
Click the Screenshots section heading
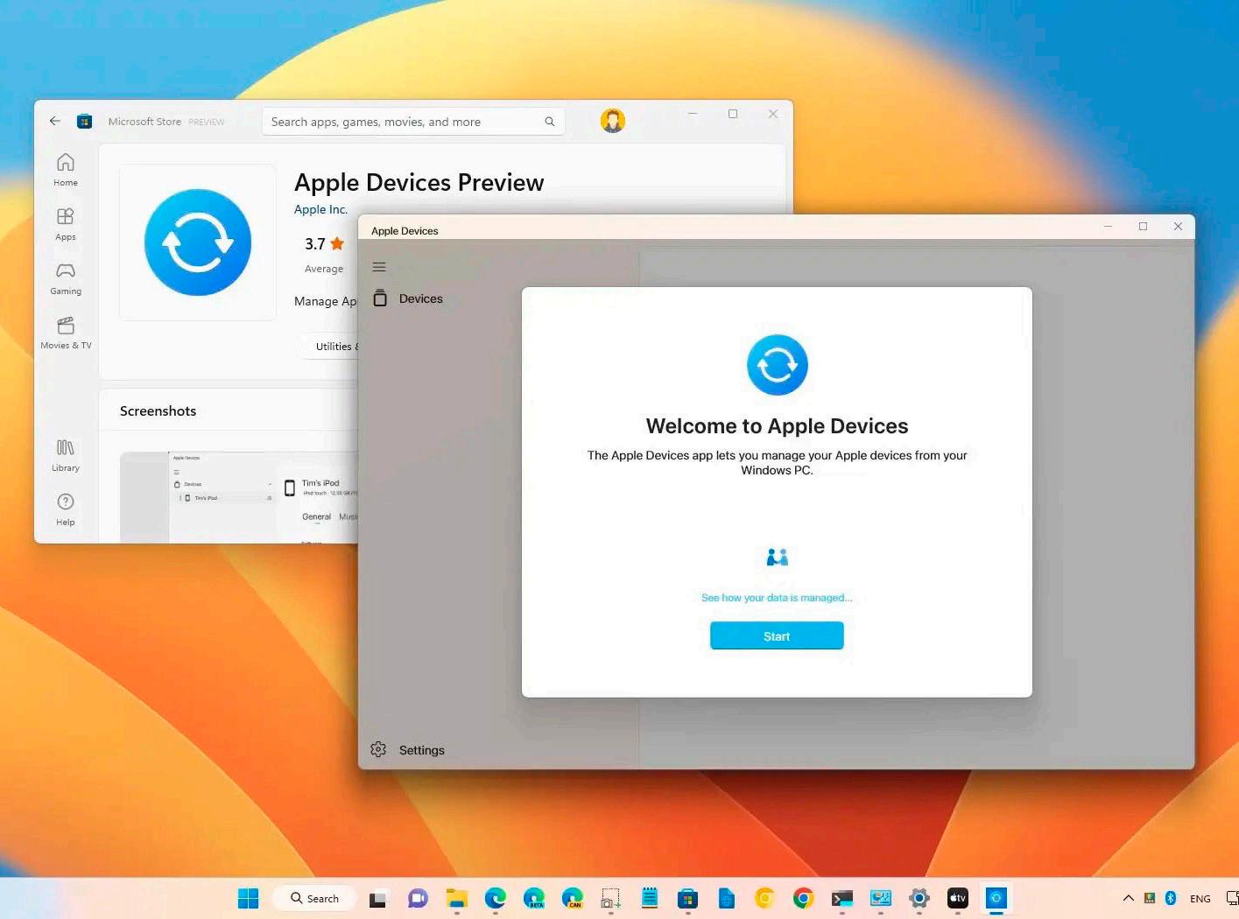click(158, 411)
